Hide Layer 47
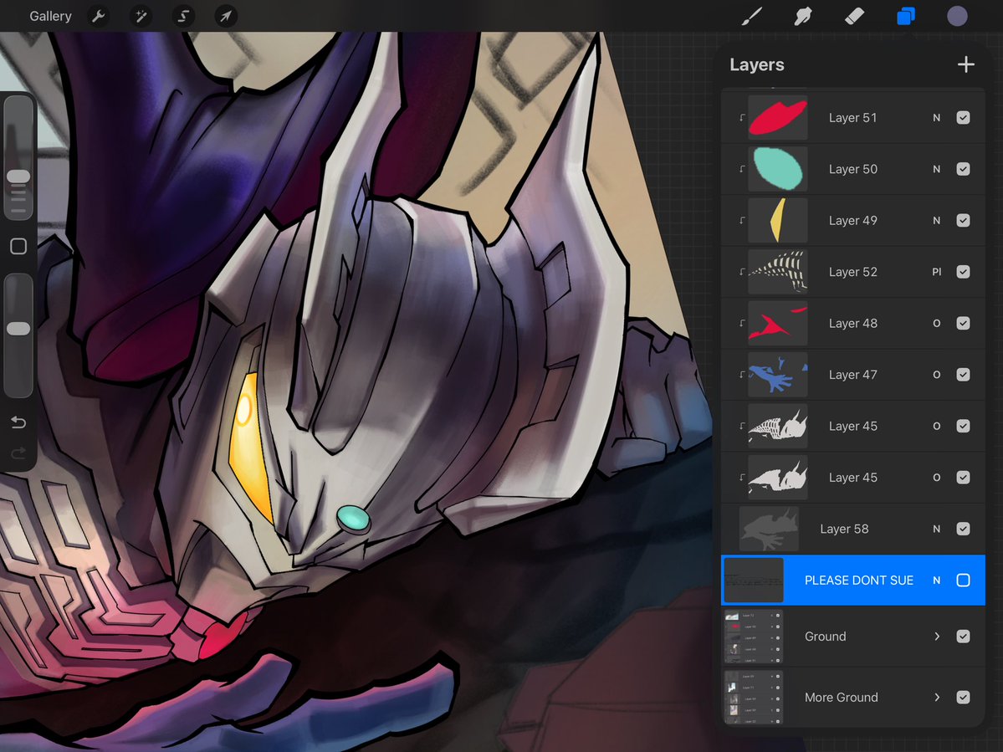1003x752 pixels. 964,375
